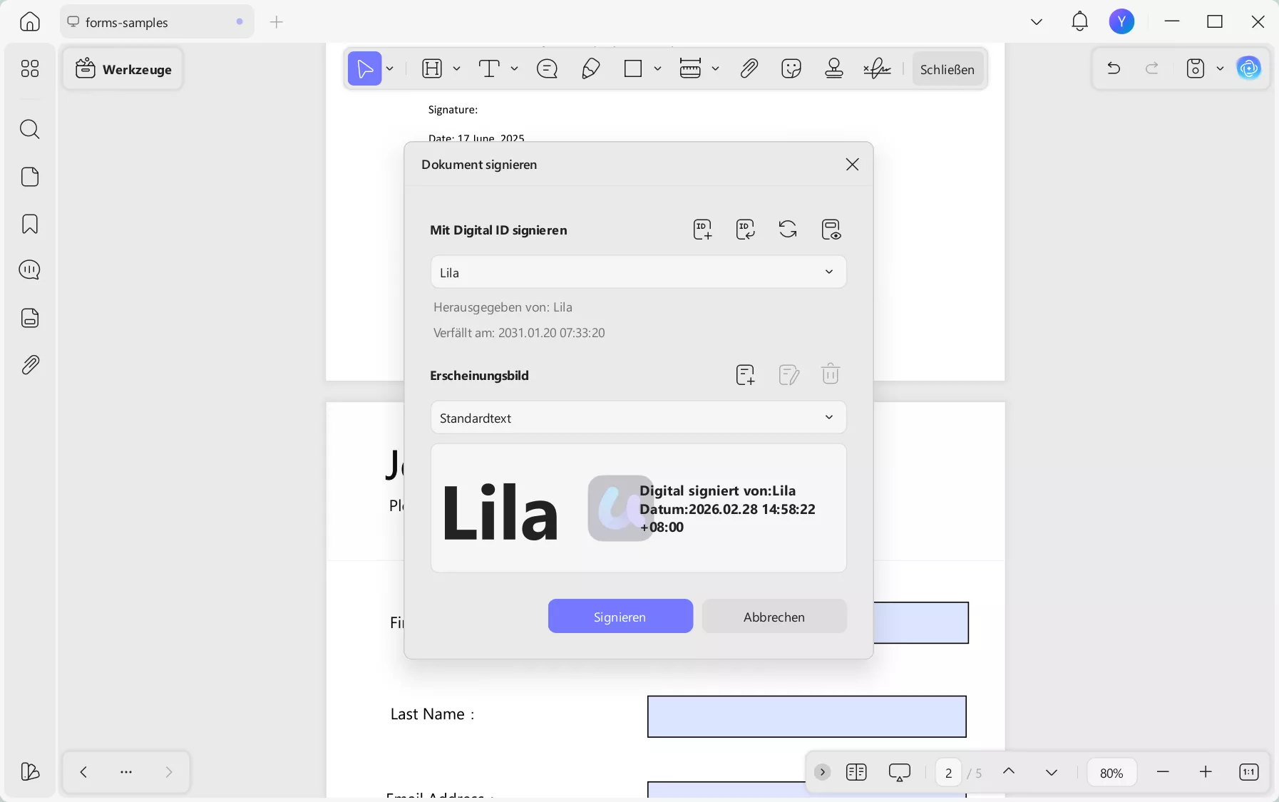Edit the current appearance
This screenshot has height=802, width=1279.
pyautogui.click(x=789, y=375)
